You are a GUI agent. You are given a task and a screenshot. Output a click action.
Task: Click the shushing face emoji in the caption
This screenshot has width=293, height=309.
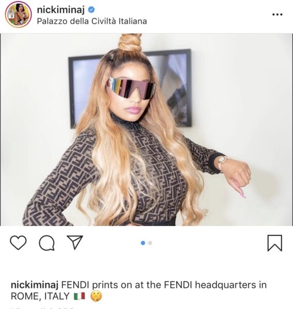(x=96, y=296)
